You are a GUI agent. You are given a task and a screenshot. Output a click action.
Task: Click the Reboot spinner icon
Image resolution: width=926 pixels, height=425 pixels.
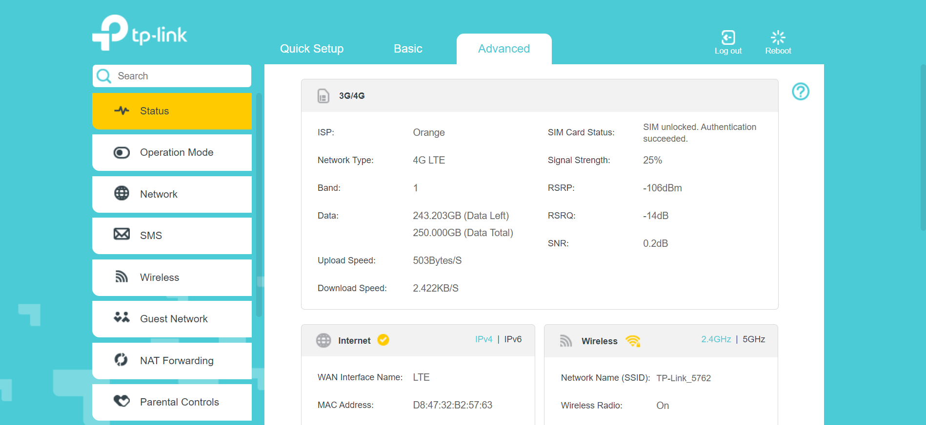tap(778, 37)
